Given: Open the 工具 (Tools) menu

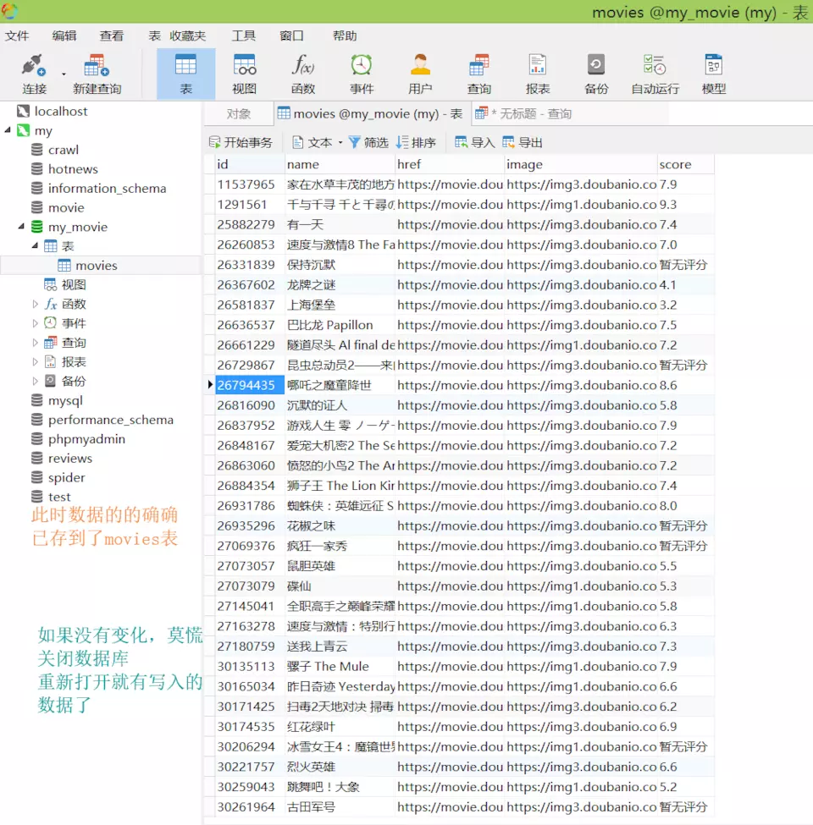Looking at the screenshot, I should 243,36.
